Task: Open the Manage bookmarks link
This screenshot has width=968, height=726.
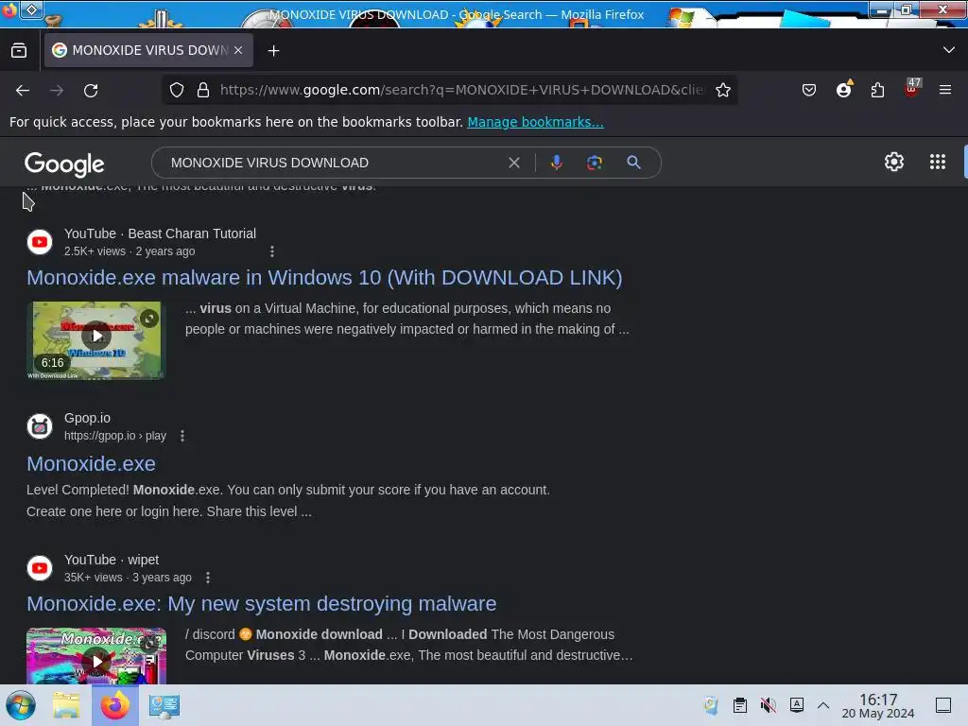Action: click(535, 122)
